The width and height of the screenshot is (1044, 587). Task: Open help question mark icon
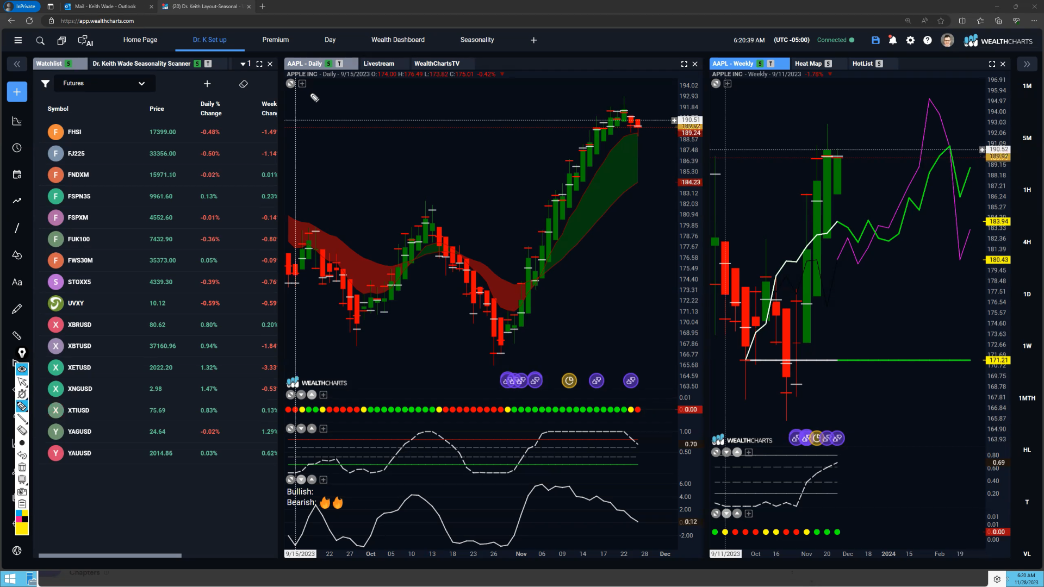click(x=928, y=40)
